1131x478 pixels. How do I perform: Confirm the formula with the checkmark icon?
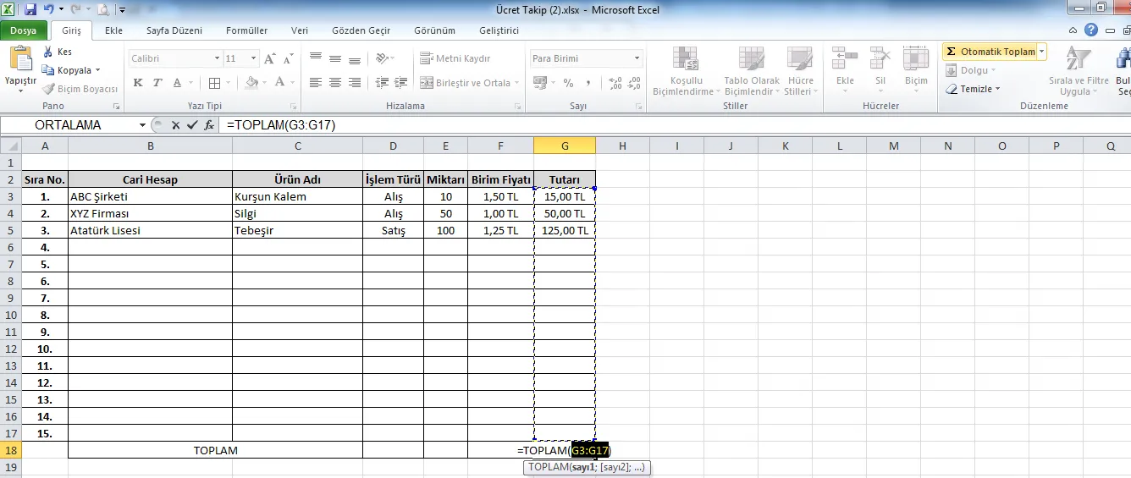tap(192, 125)
